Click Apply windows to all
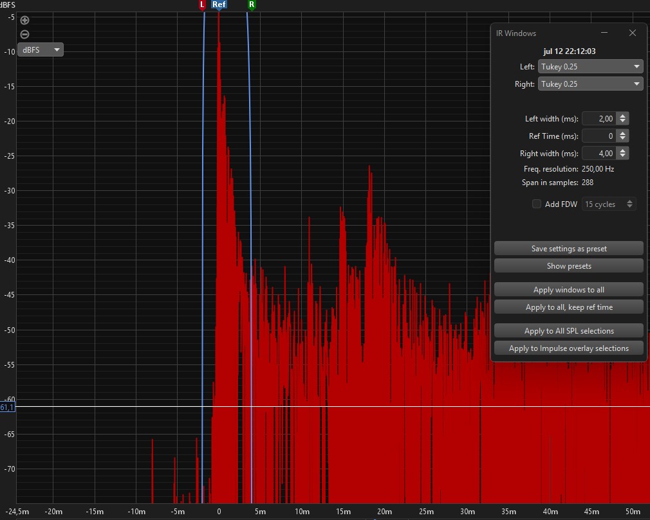 click(x=569, y=290)
